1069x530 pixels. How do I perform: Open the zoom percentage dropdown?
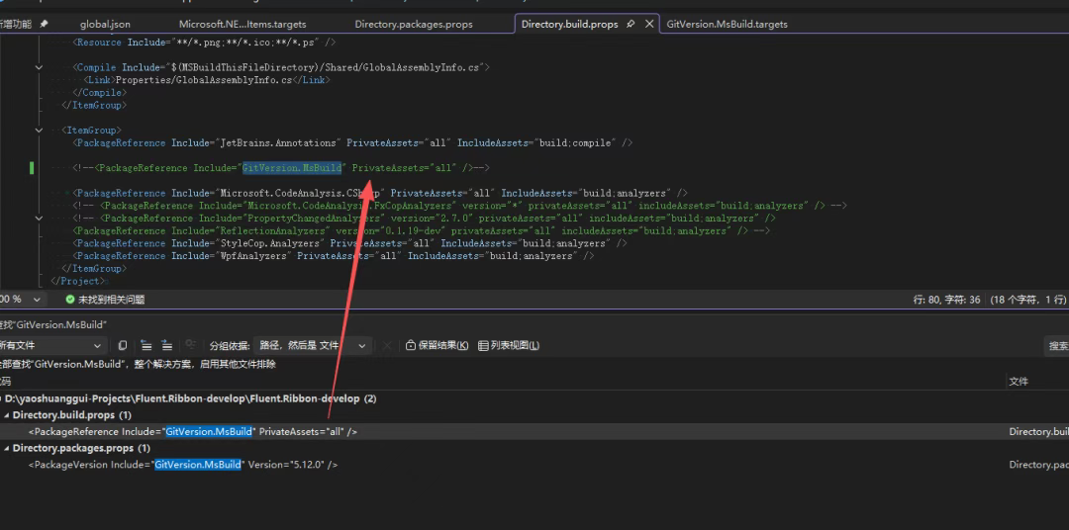[x=37, y=299]
